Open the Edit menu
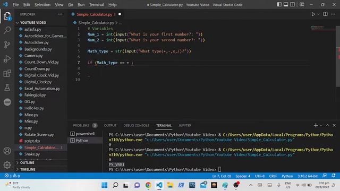This screenshot has width=340, height=191. pyautogui.click(x=27, y=5)
